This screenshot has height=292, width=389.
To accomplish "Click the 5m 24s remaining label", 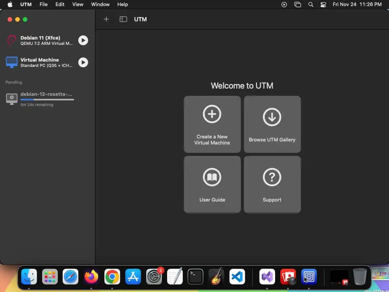I will tap(37, 105).
